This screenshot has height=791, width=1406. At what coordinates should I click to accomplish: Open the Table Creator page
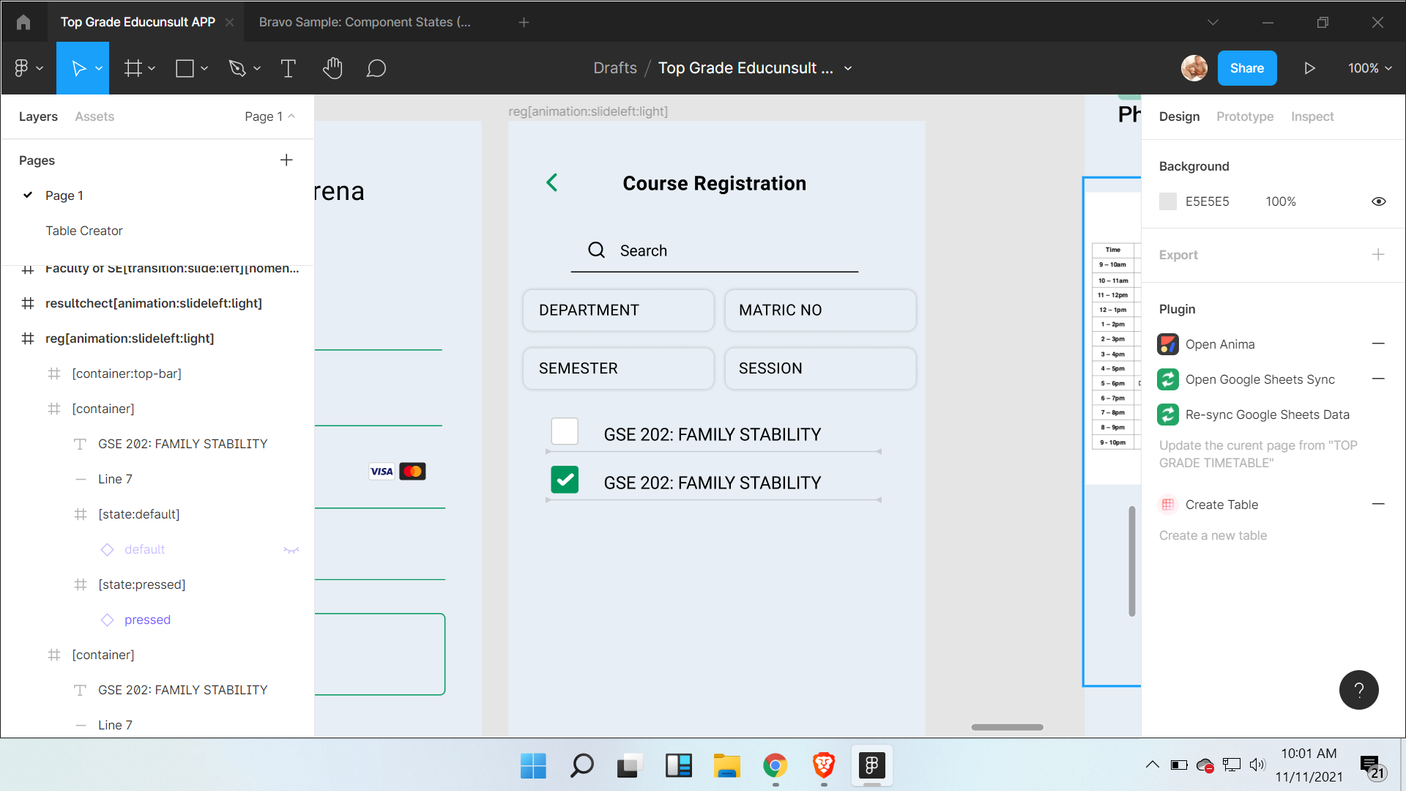(84, 231)
